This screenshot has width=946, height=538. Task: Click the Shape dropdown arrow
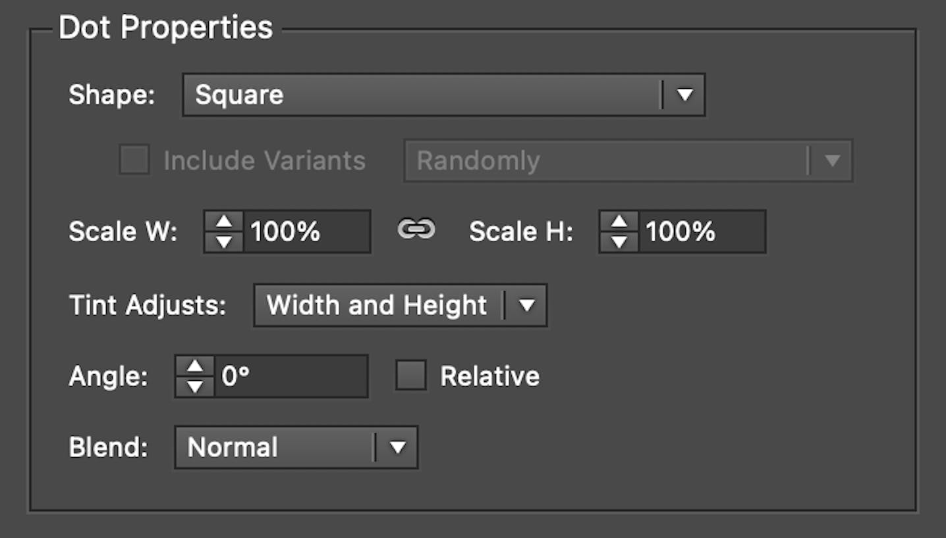coord(684,95)
